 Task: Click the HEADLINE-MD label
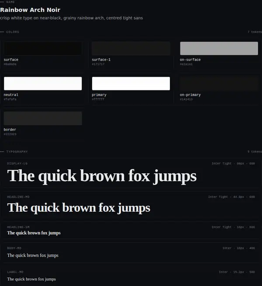tap(18, 197)
